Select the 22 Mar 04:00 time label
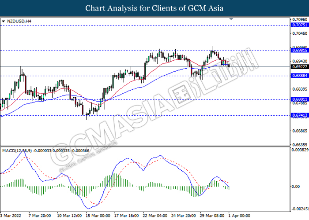The image size is (309, 220). pos(155,216)
